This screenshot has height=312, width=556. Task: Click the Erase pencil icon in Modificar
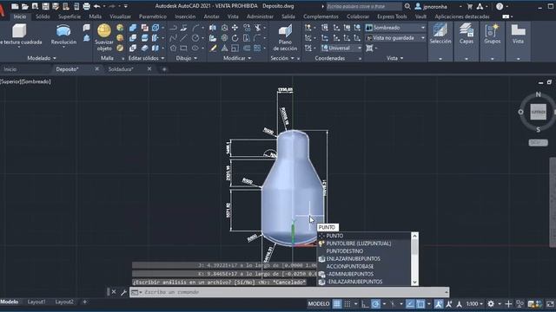tap(213, 49)
